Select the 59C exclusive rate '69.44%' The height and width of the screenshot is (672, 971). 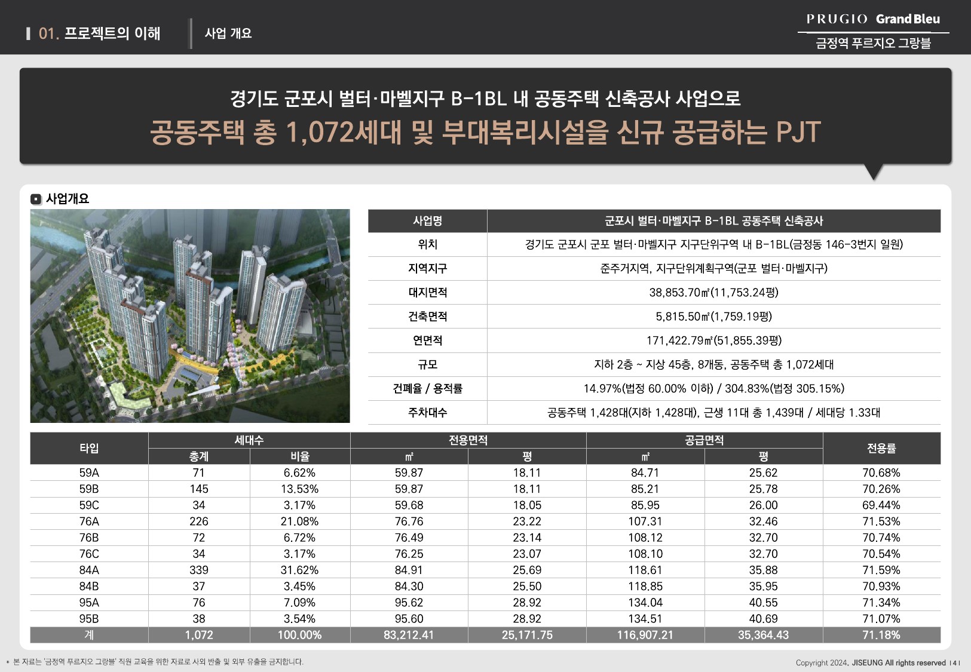[x=881, y=505]
